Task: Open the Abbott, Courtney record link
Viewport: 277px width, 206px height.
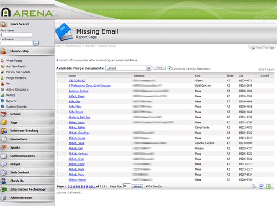Action: click(x=79, y=133)
